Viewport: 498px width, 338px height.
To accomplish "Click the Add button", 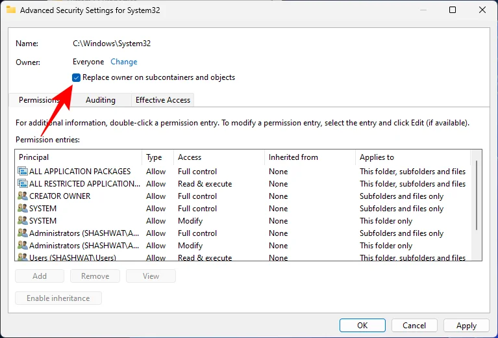I will (x=40, y=276).
